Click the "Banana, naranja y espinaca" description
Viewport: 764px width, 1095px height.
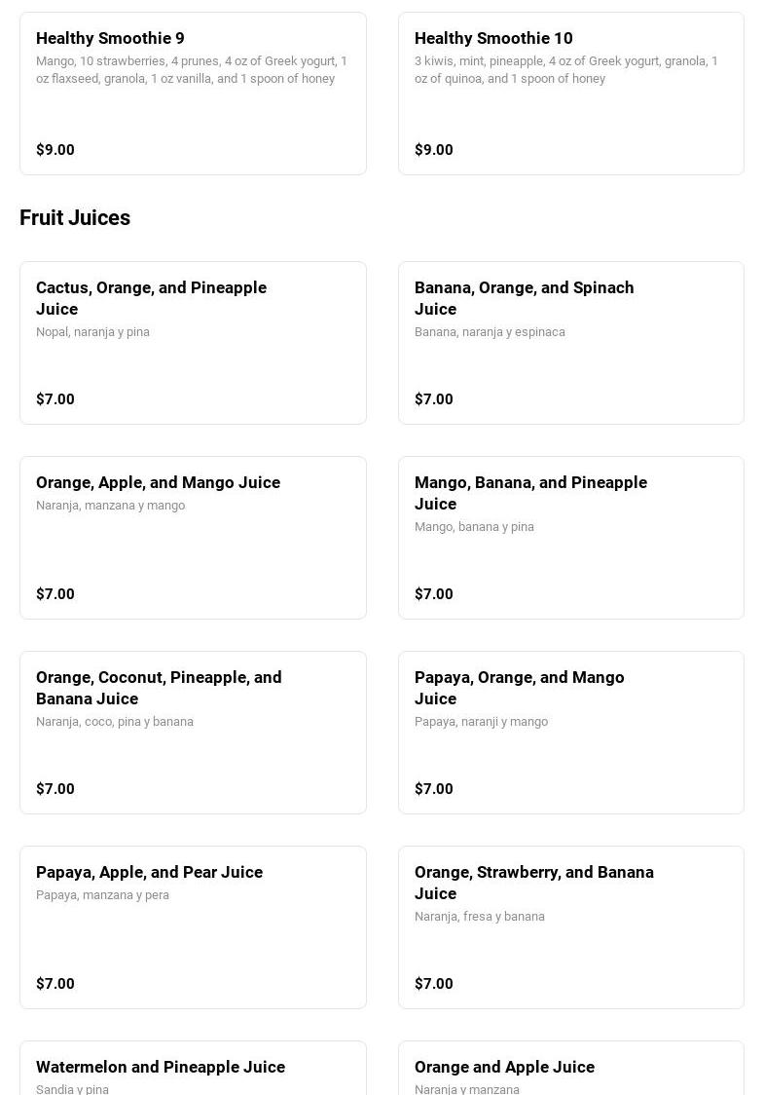tap(490, 332)
